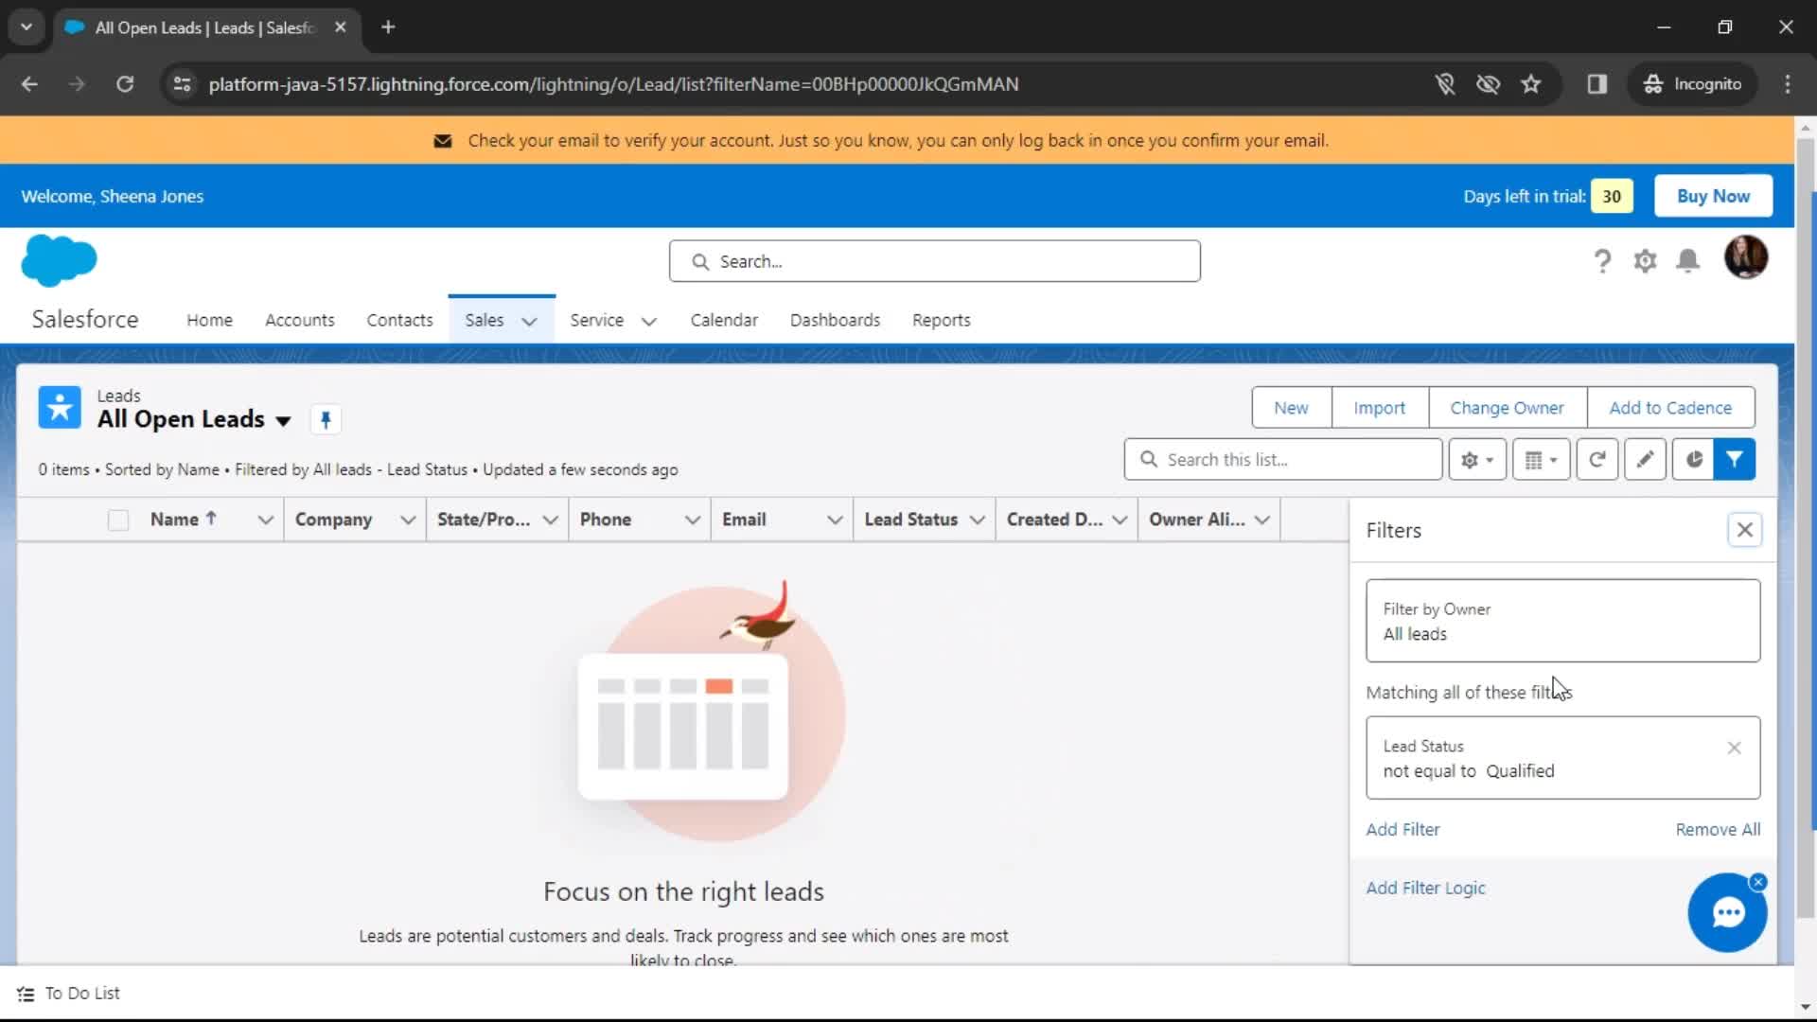Viewport: 1817px width, 1022px height.
Task: Click the Buy Now button
Action: click(1713, 196)
